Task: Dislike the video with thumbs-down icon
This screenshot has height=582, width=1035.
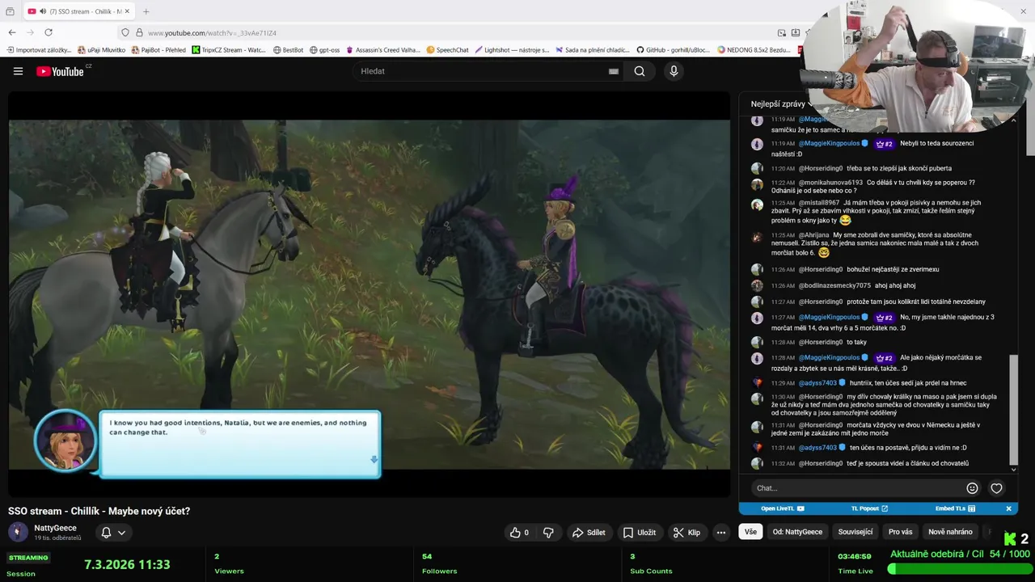Action: [x=548, y=532]
